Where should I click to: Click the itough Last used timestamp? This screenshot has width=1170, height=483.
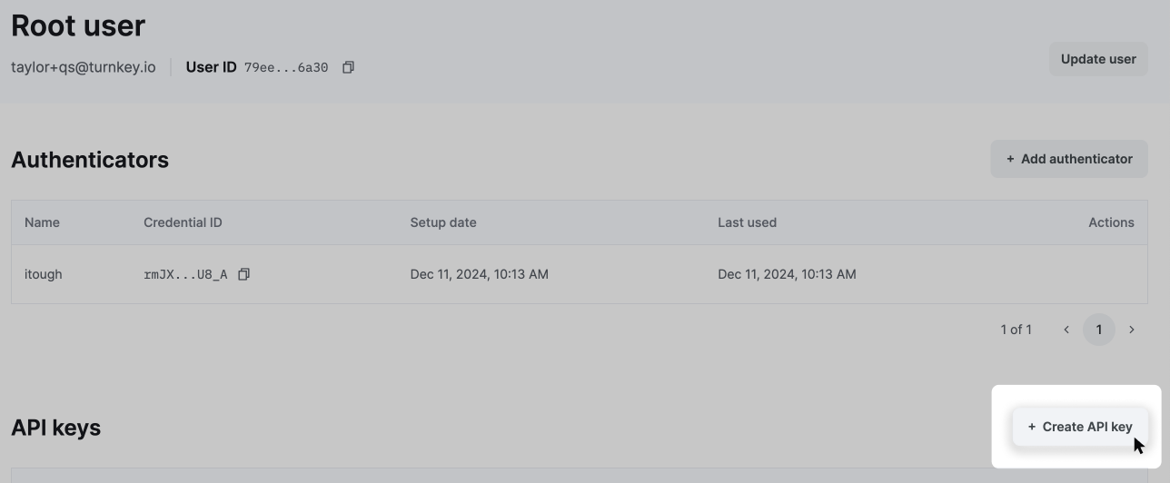click(787, 274)
